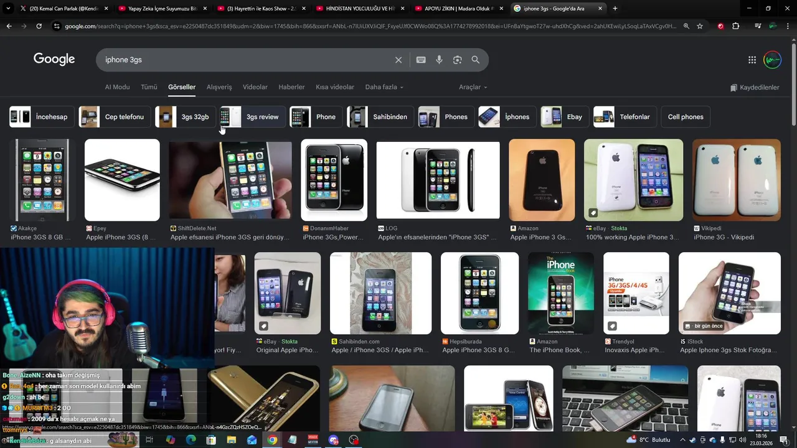View site information icon in address bar
This screenshot has height=448, width=797.
(x=57, y=26)
